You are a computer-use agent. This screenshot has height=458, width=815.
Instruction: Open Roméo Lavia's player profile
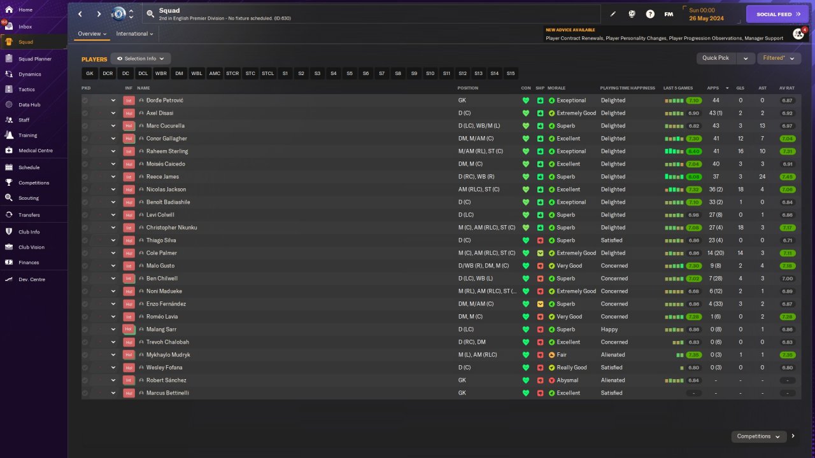pos(162,317)
